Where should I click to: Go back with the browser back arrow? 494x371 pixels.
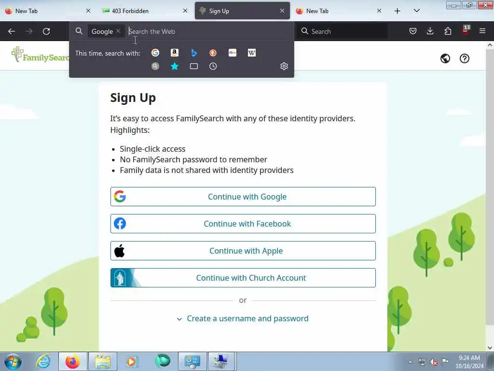[12, 31]
